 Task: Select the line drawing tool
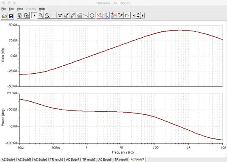86,15
